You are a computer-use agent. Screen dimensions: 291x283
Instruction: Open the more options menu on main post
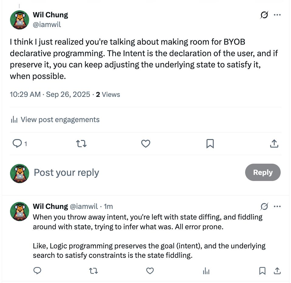pyautogui.click(x=277, y=15)
